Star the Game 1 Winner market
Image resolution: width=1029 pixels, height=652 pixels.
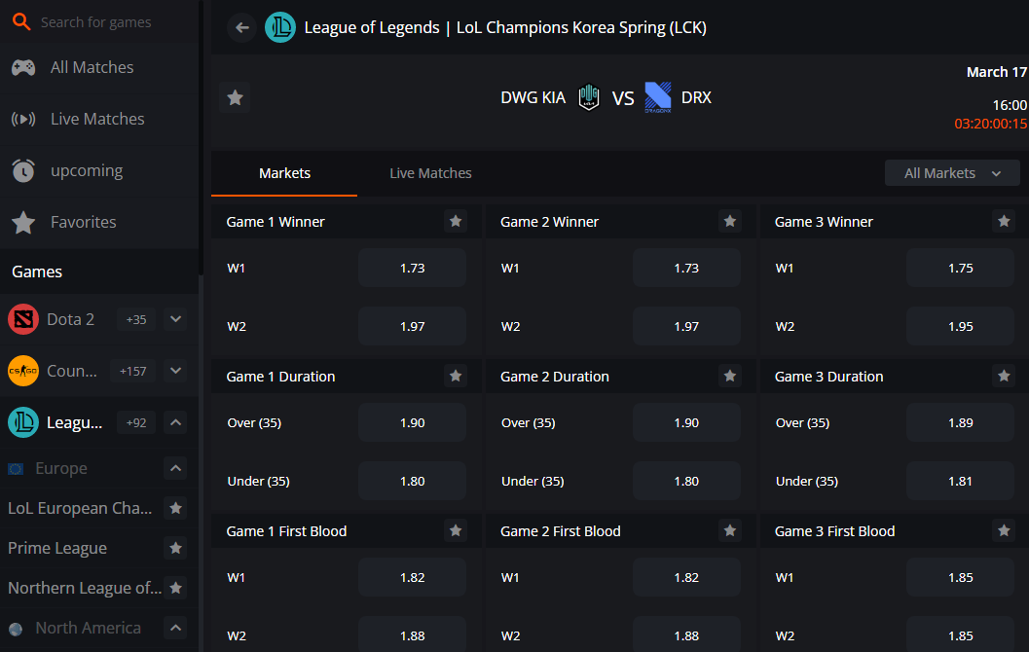pos(456,222)
